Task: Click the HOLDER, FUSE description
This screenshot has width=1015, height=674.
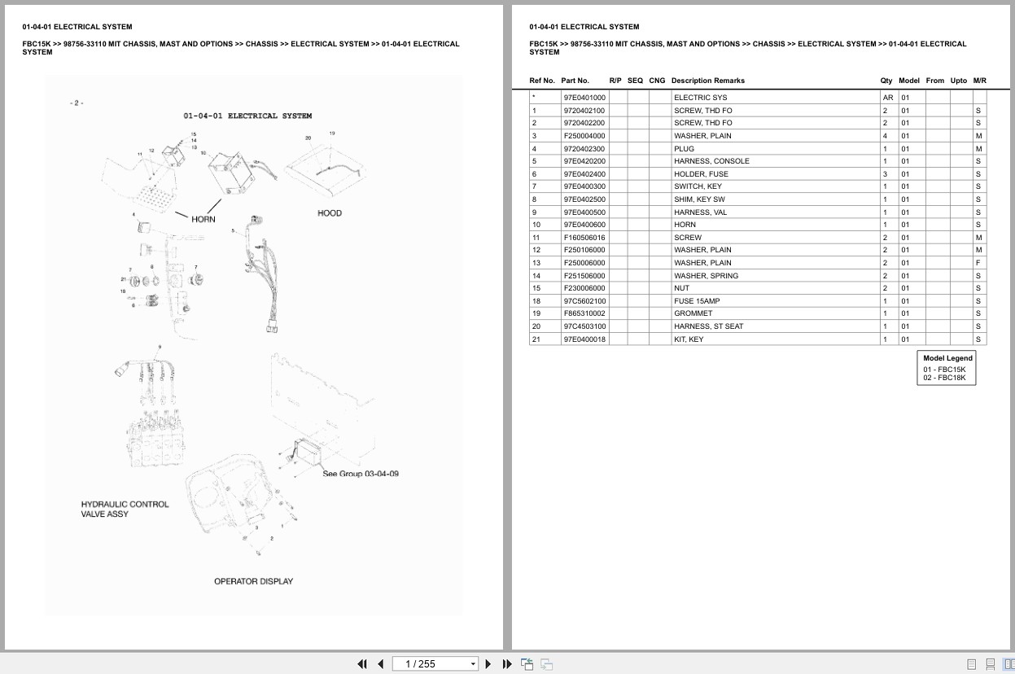Action: 701,174
